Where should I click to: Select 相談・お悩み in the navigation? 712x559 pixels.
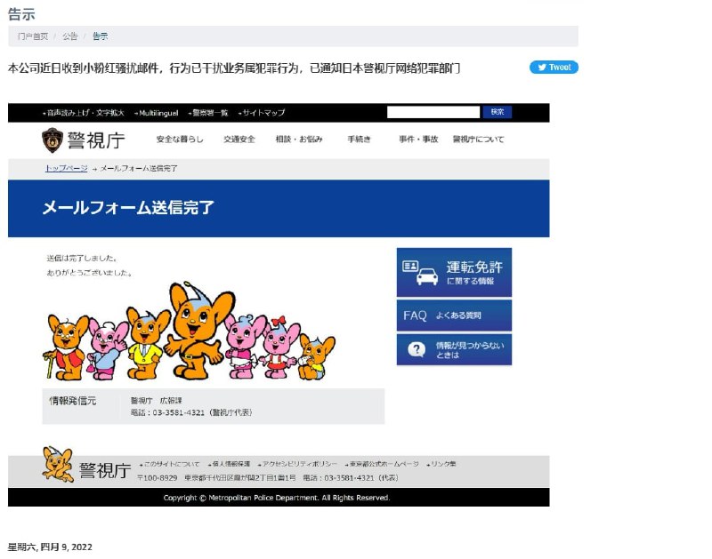coord(299,140)
